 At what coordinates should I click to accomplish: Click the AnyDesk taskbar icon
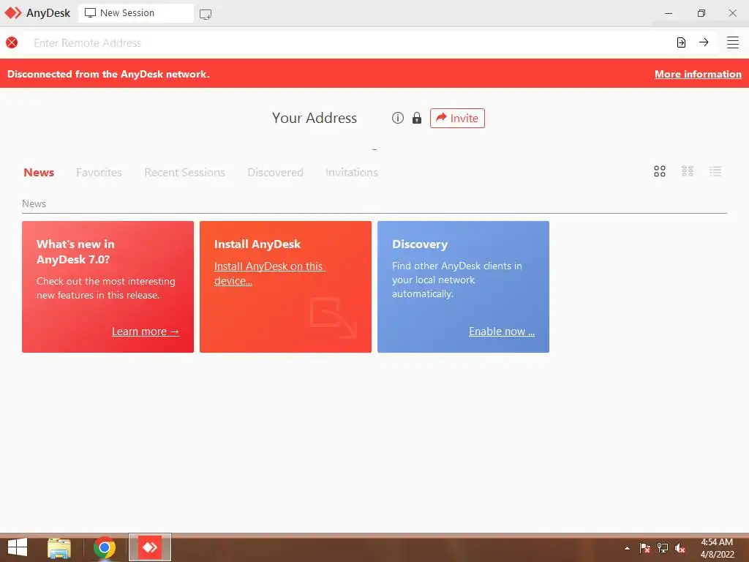pyautogui.click(x=150, y=547)
